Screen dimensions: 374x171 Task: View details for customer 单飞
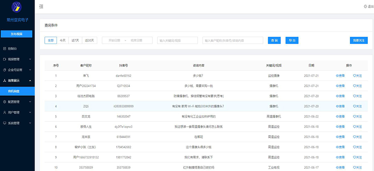(x=340, y=76)
